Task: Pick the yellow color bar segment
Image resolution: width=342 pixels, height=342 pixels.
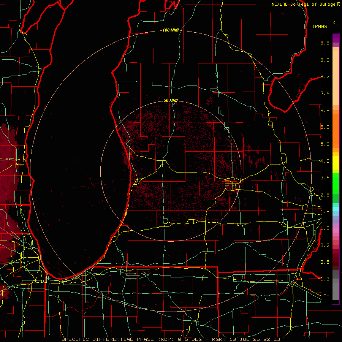Action: [x=336, y=163]
